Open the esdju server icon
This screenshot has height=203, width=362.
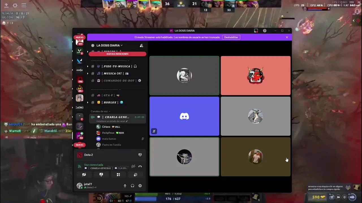(x=79, y=70)
